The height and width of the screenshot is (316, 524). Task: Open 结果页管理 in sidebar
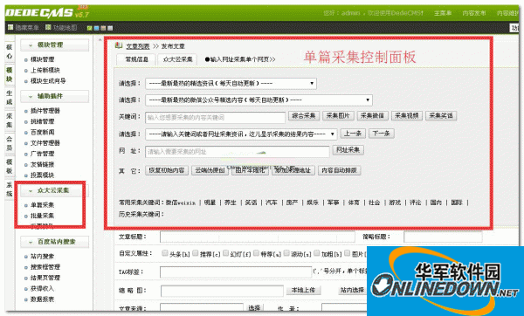pyautogui.click(x=45, y=278)
